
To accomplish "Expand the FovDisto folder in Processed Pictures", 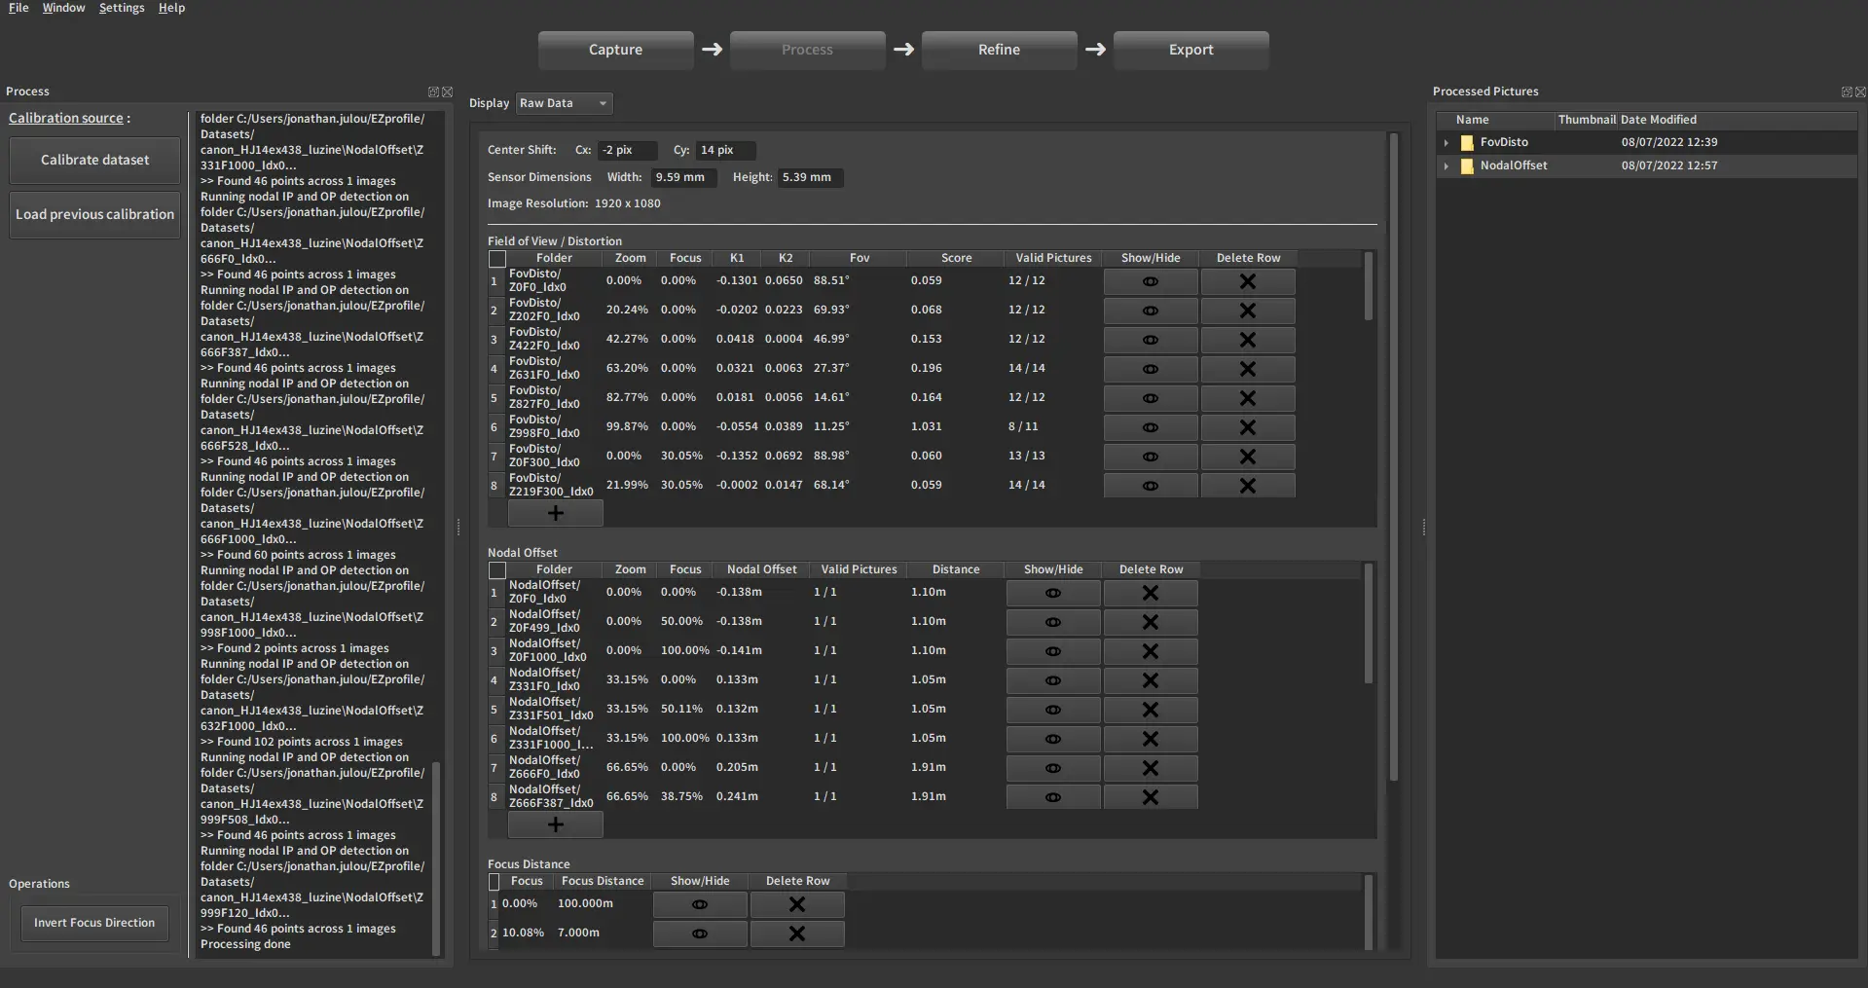I will (x=1447, y=143).
